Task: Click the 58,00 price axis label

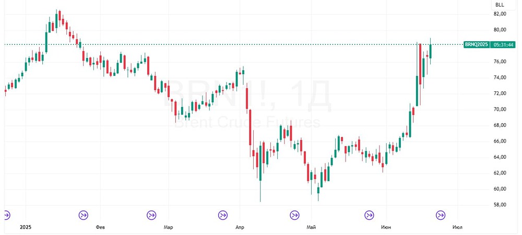Action: coord(500,205)
